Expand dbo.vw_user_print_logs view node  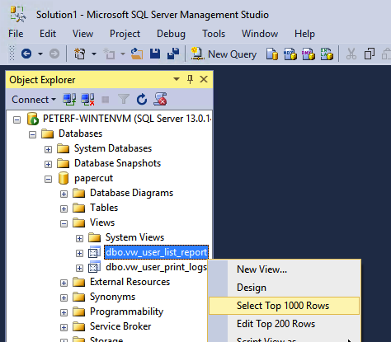point(79,268)
